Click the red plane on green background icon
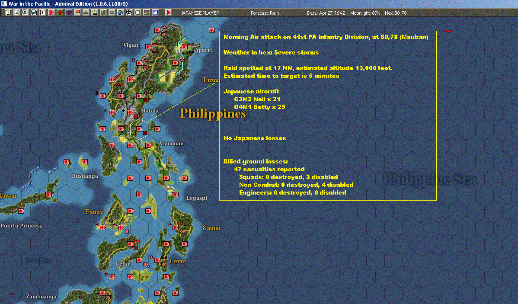 click(60, 13)
